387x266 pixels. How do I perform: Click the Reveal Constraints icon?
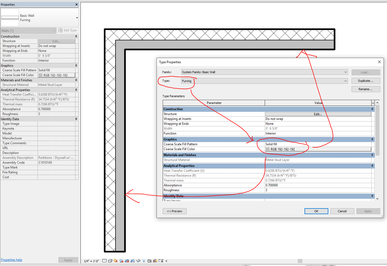pos(161,261)
